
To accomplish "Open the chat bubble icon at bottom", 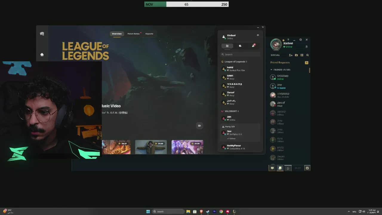I will [272, 168].
